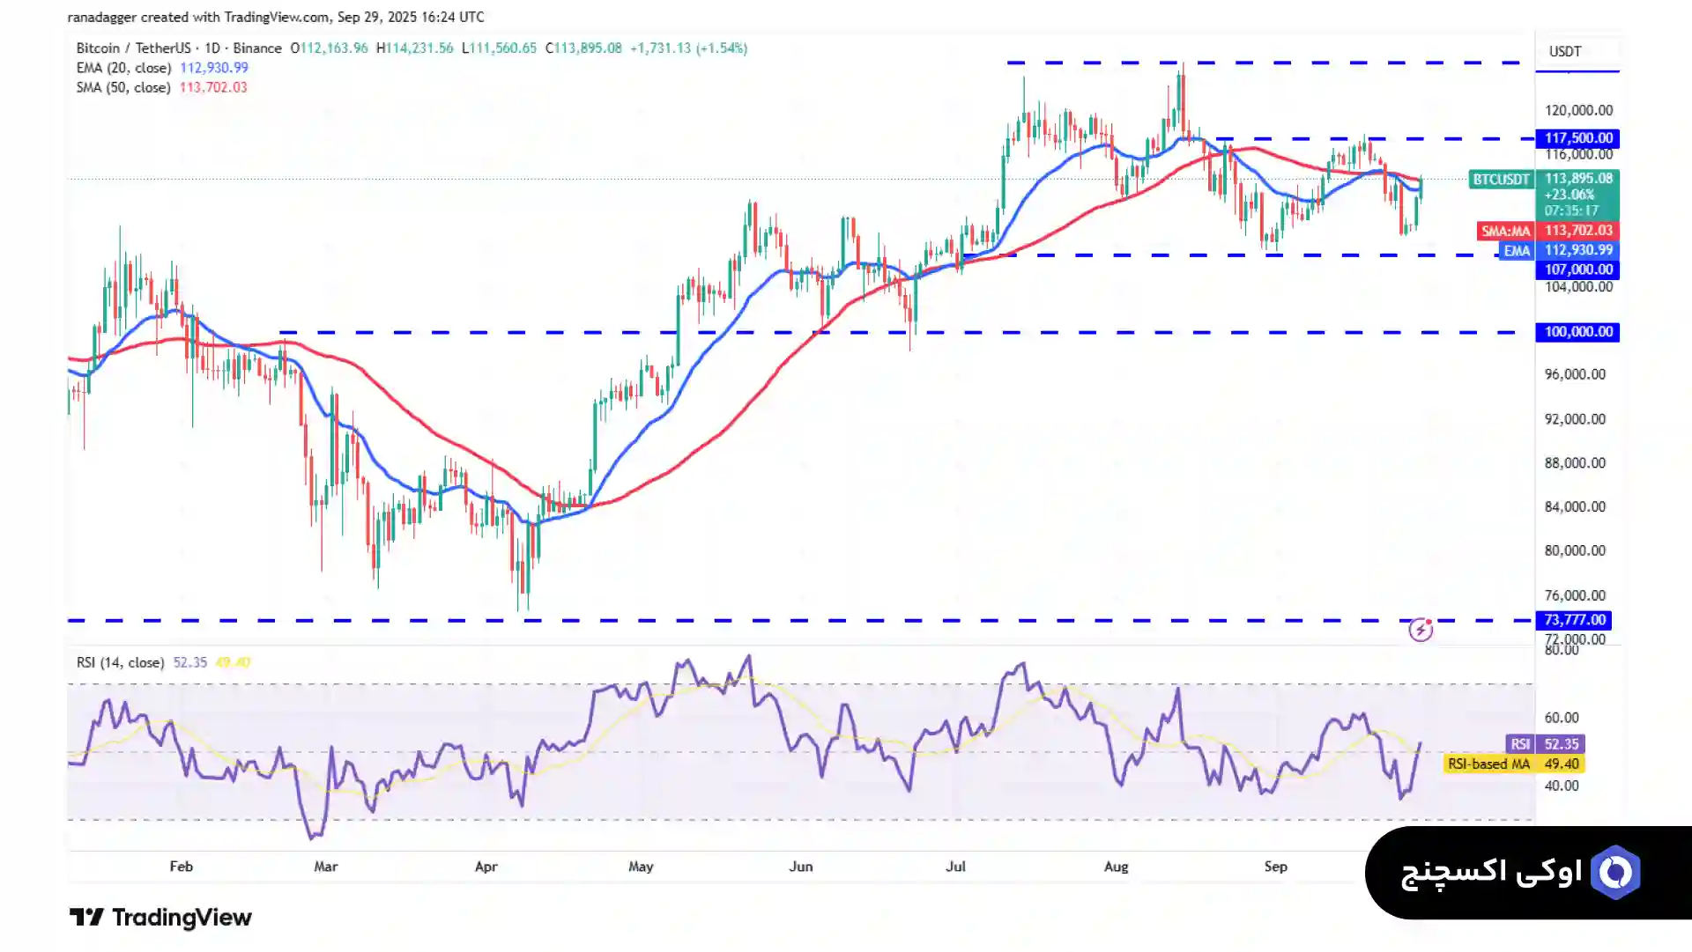Click the blue hexagon exchange logo
The image size is (1692, 952).
pos(1615,873)
